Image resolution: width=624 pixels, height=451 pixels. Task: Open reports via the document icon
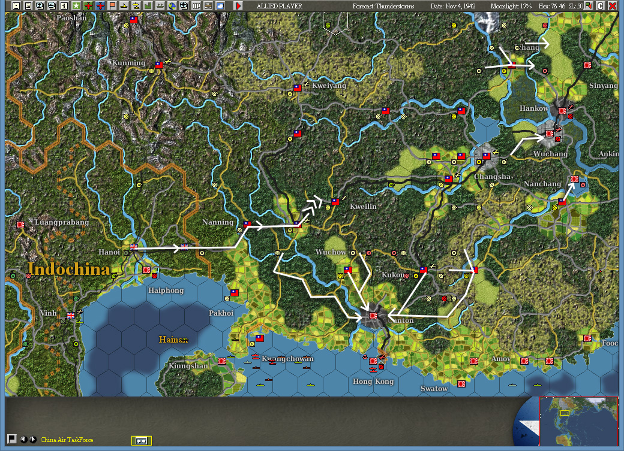[x=28, y=6]
